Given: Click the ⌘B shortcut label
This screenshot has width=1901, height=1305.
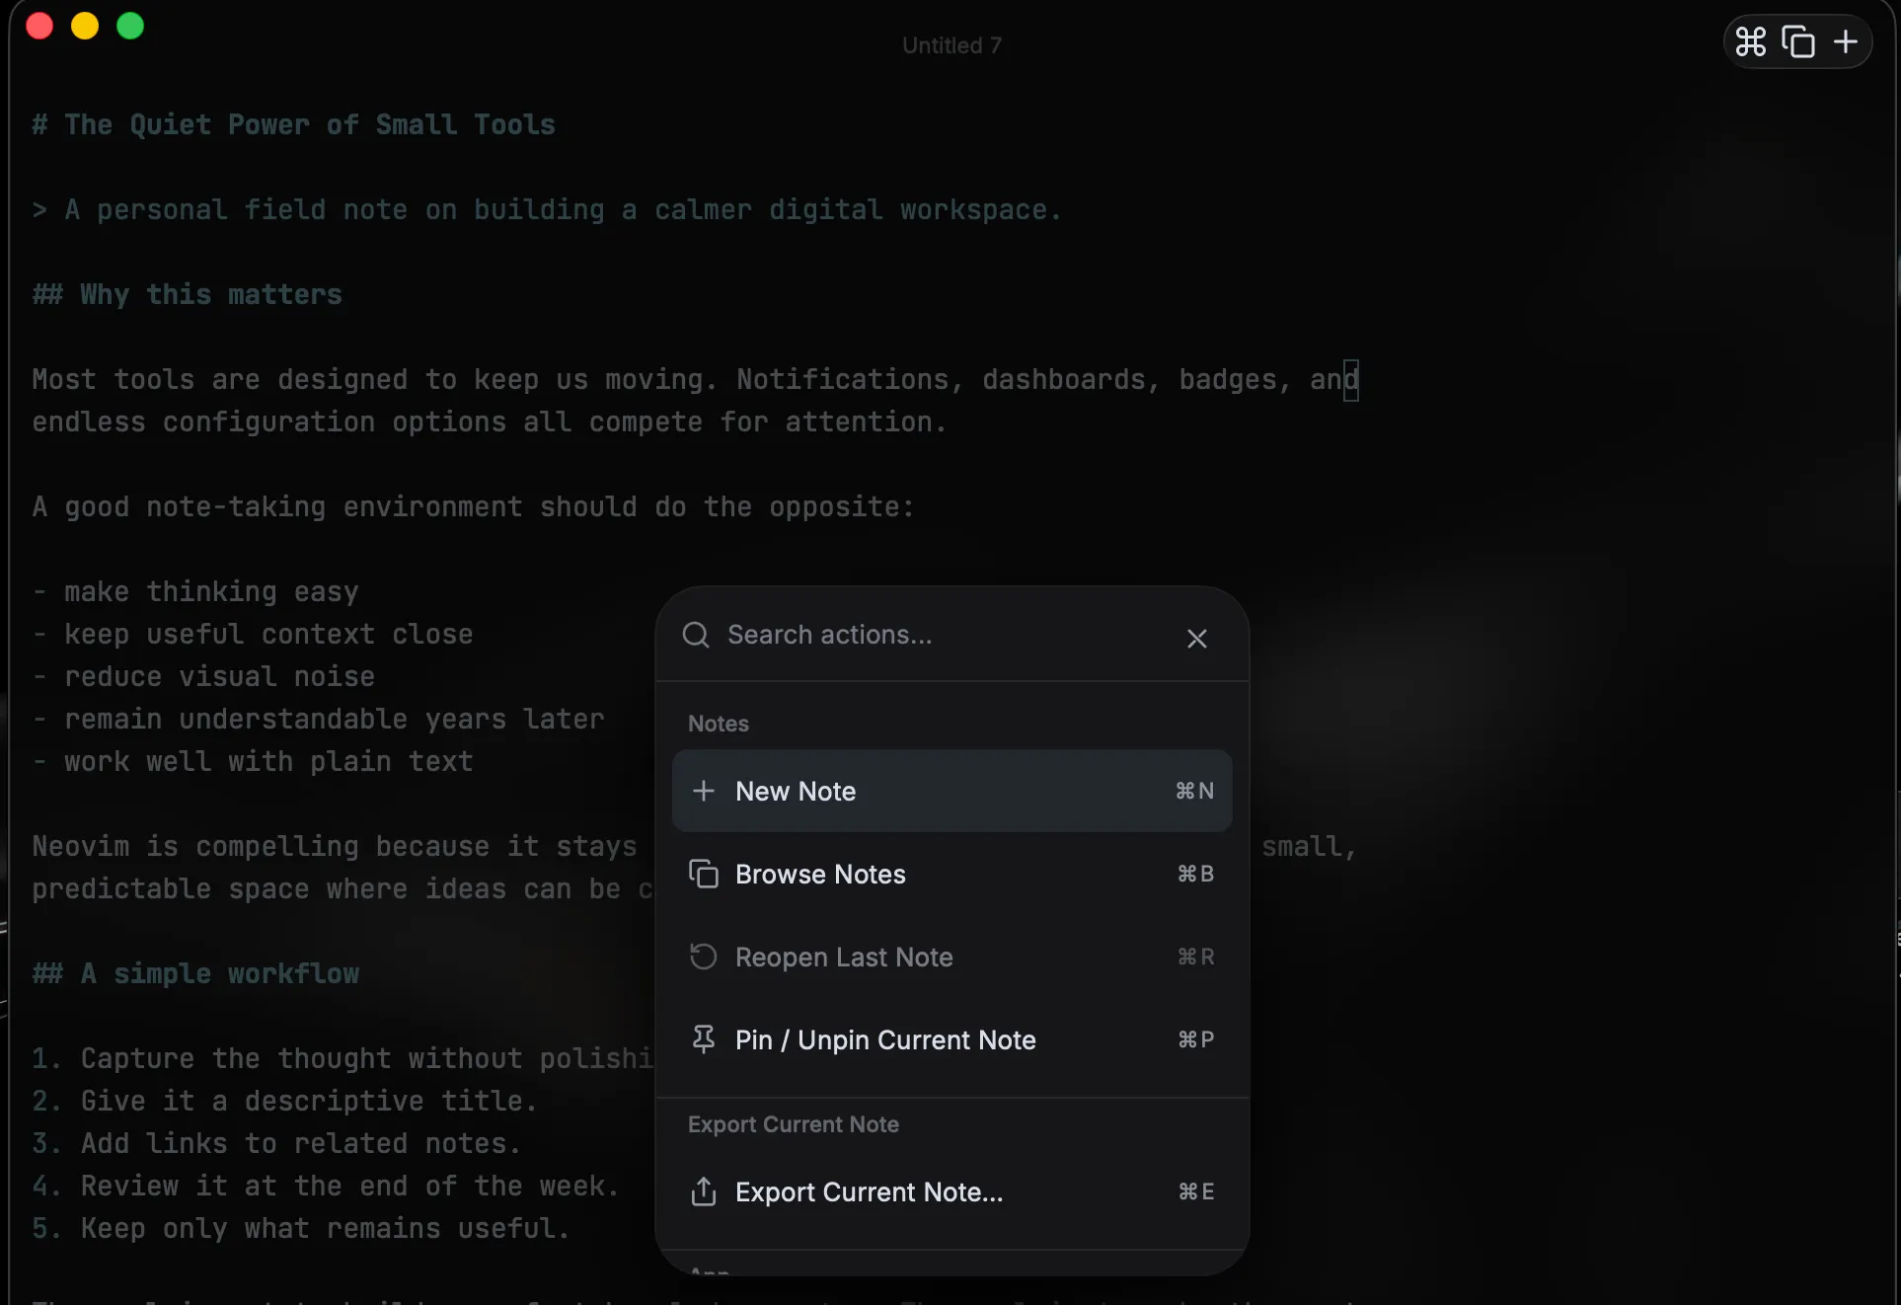Looking at the screenshot, I should [x=1196, y=874].
